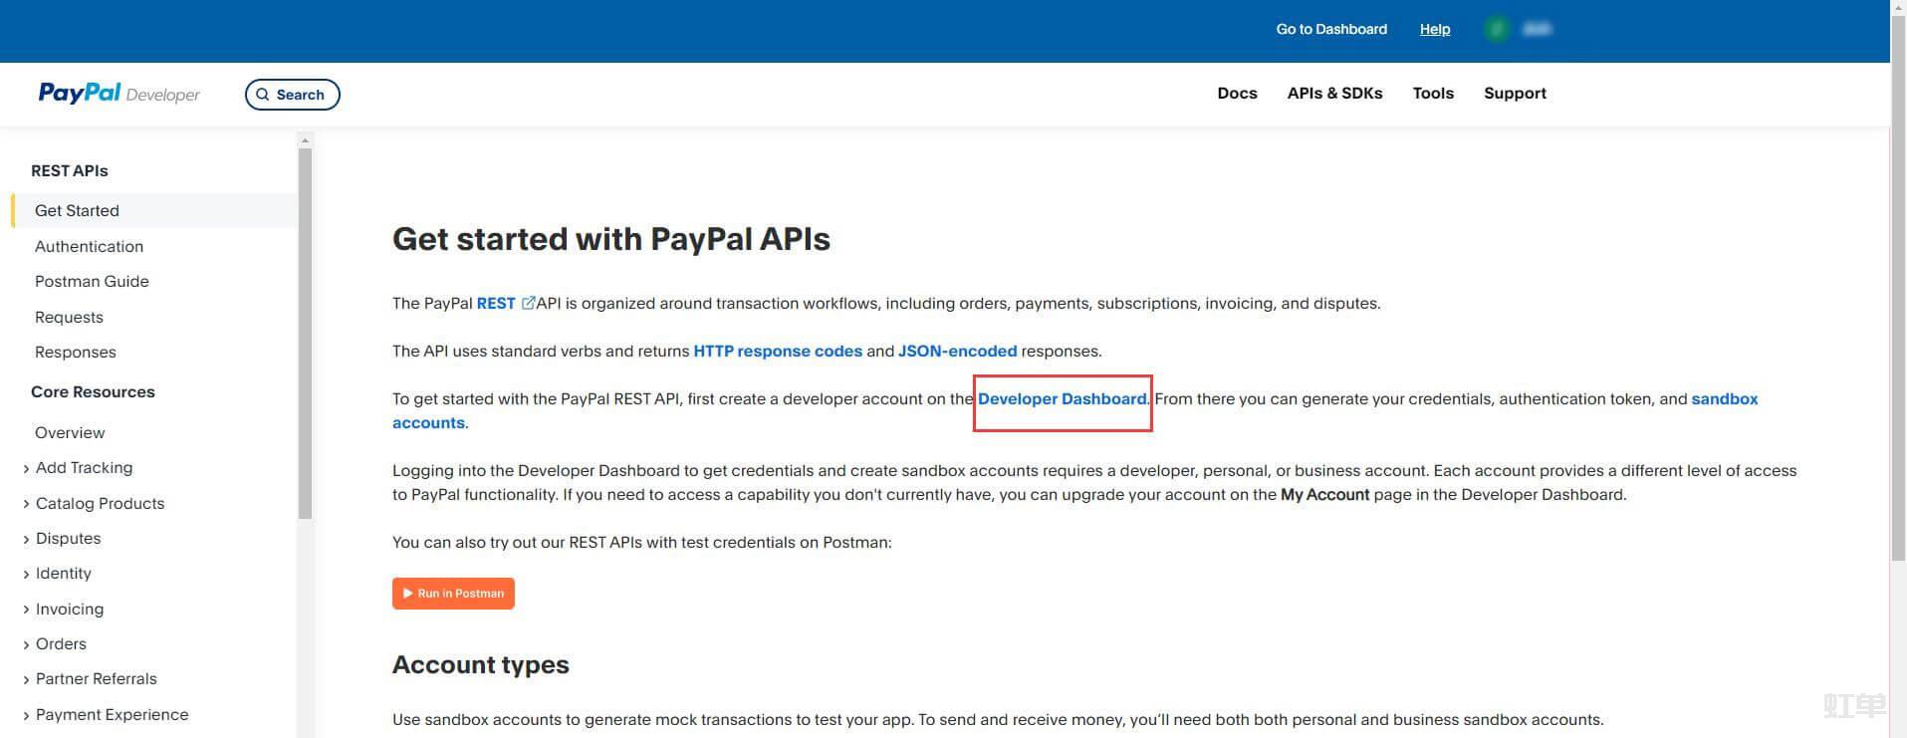1907x738 pixels.
Task: Expand Add Tracking chevron
Action: 26,468
